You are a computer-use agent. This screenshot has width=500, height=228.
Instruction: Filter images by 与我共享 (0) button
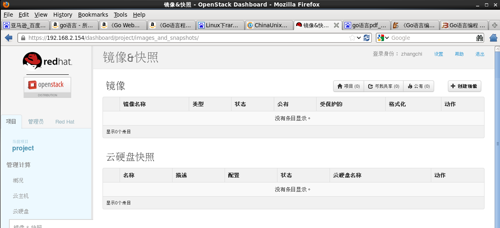(x=384, y=86)
